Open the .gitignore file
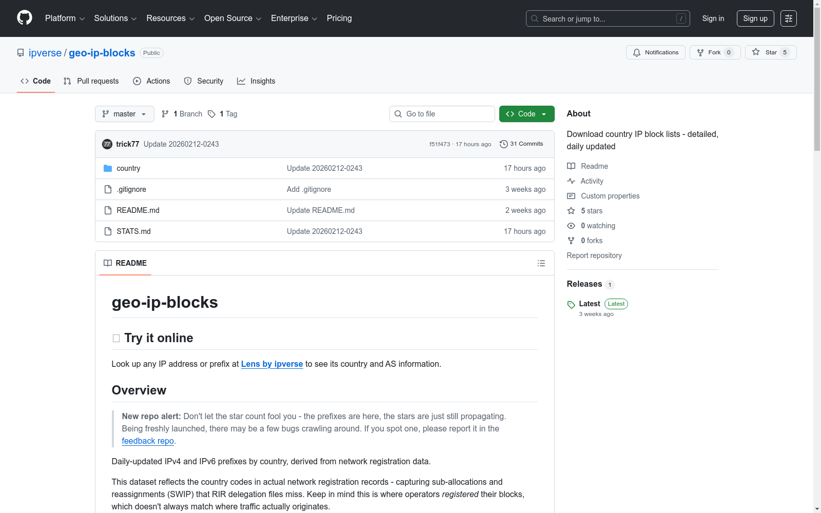The width and height of the screenshot is (821, 513). point(131,189)
